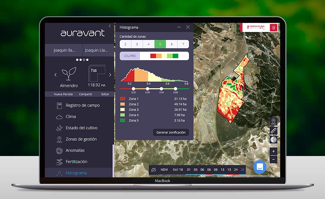The image size is (325, 199).
Task: Open the Oct '18 month selector
Action: coord(178,170)
